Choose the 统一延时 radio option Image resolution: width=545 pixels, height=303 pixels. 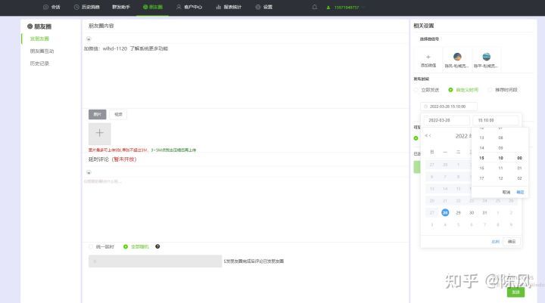click(x=92, y=246)
